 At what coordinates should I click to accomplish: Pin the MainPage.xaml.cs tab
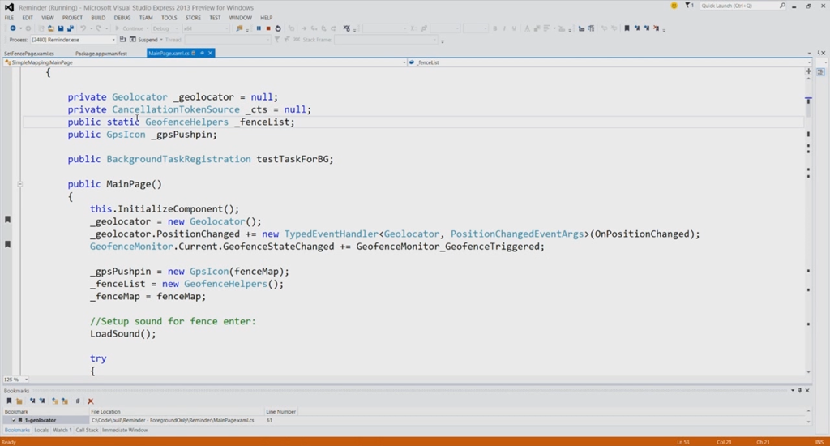(202, 53)
